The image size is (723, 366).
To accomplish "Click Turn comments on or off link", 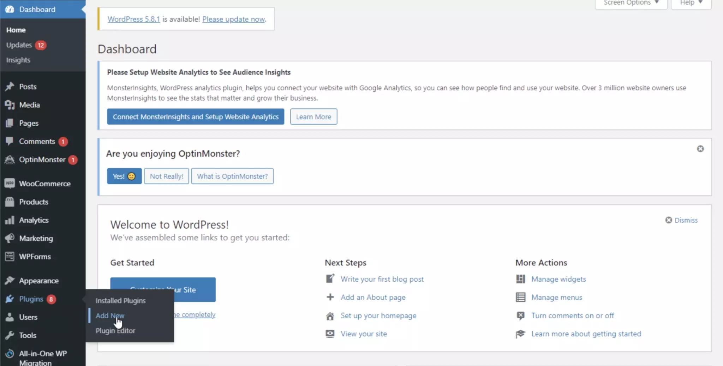I will [x=573, y=316].
